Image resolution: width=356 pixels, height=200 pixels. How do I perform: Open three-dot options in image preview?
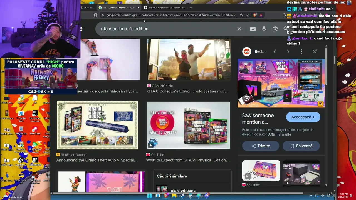point(301,51)
